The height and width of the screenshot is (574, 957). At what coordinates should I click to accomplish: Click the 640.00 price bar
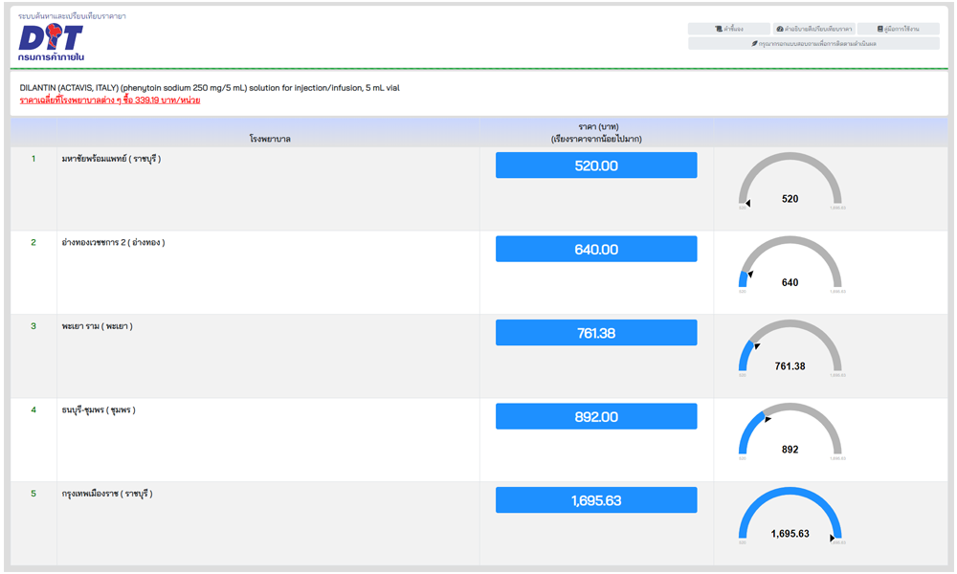point(596,249)
